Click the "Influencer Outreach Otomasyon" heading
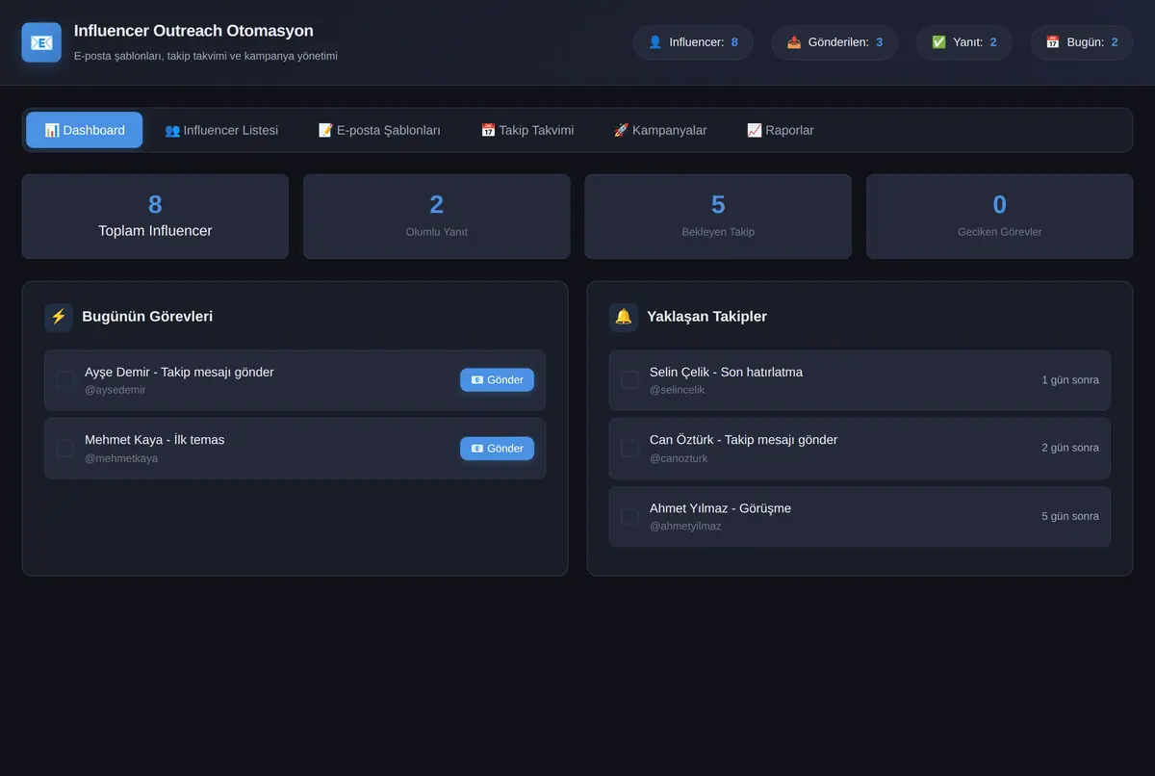The height and width of the screenshot is (776, 1155). tap(193, 32)
